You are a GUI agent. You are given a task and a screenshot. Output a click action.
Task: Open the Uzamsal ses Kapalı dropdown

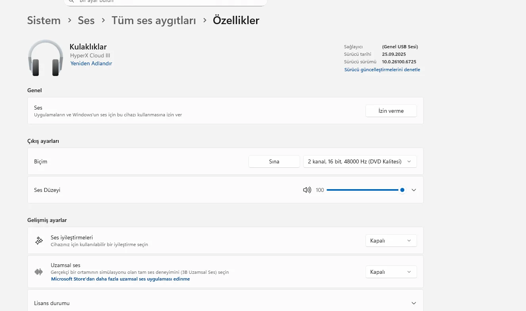click(391, 272)
